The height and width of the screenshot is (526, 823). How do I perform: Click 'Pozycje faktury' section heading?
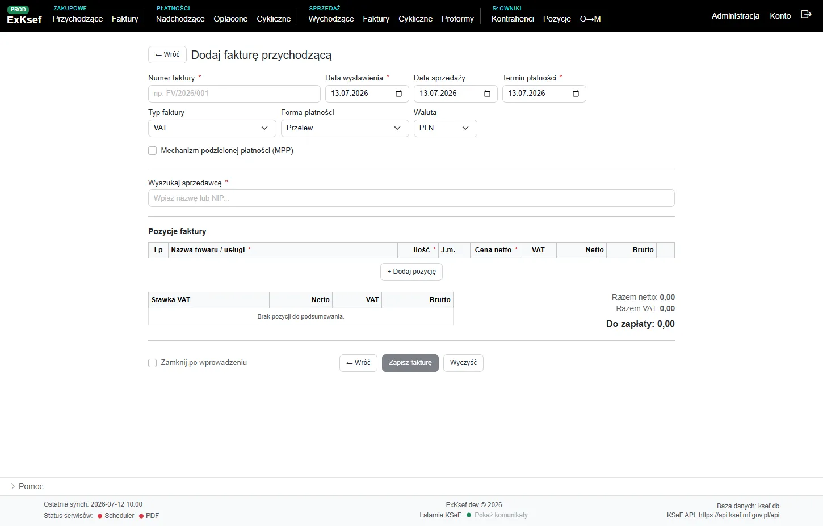pyautogui.click(x=177, y=231)
